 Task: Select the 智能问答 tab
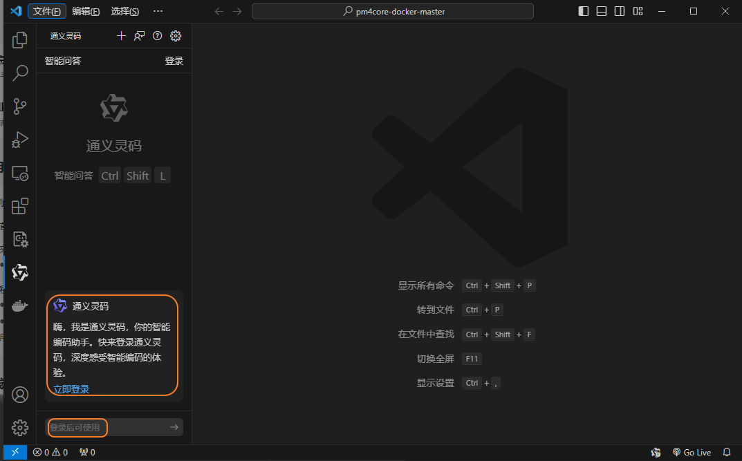(63, 61)
